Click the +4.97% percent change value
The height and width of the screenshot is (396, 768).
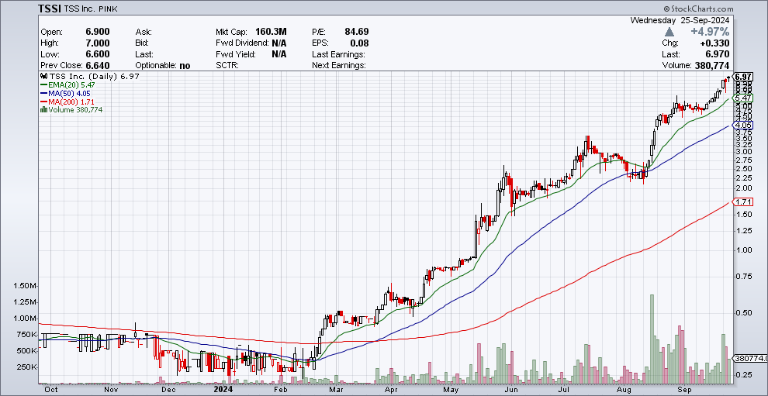709,32
